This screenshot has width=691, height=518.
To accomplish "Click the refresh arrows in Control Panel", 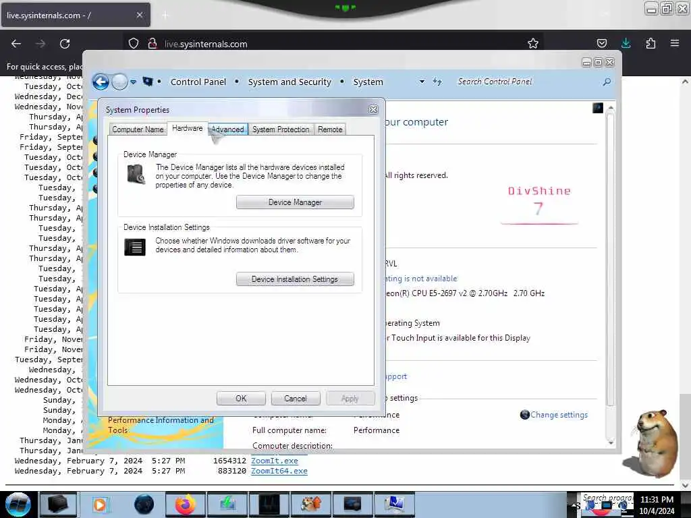I will (437, 82).
